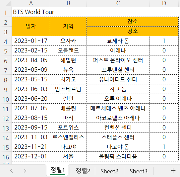This screenshot has height=177, width=180.
Task: Select the 로스엔젤리스 region cell
Action: tap(68, 137)
